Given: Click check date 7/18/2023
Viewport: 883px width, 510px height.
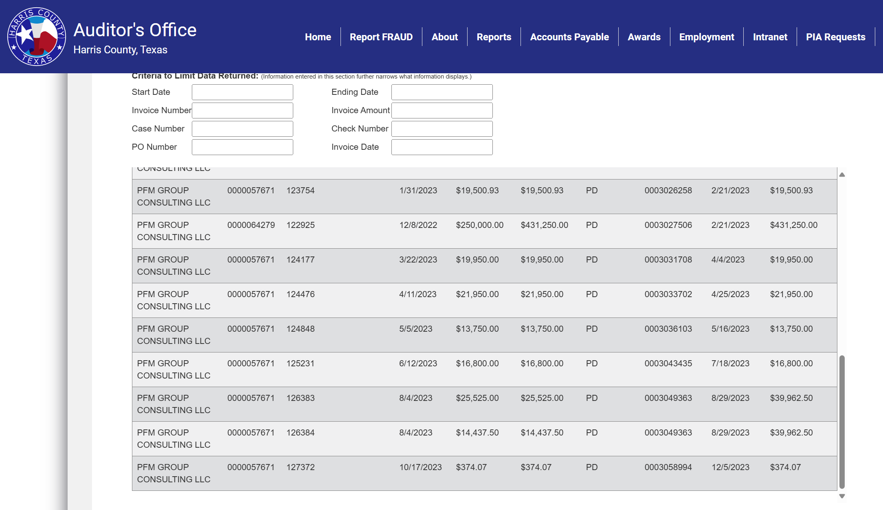Looking at the screenshot, I should pos(730,363).
